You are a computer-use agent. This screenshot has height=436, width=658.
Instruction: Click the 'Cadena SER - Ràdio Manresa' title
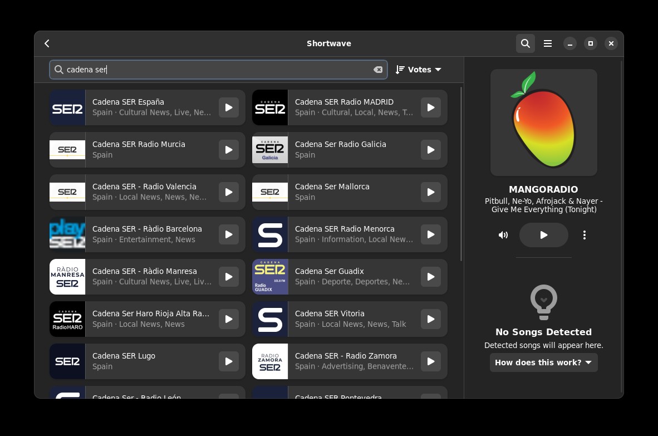[144, 272]
